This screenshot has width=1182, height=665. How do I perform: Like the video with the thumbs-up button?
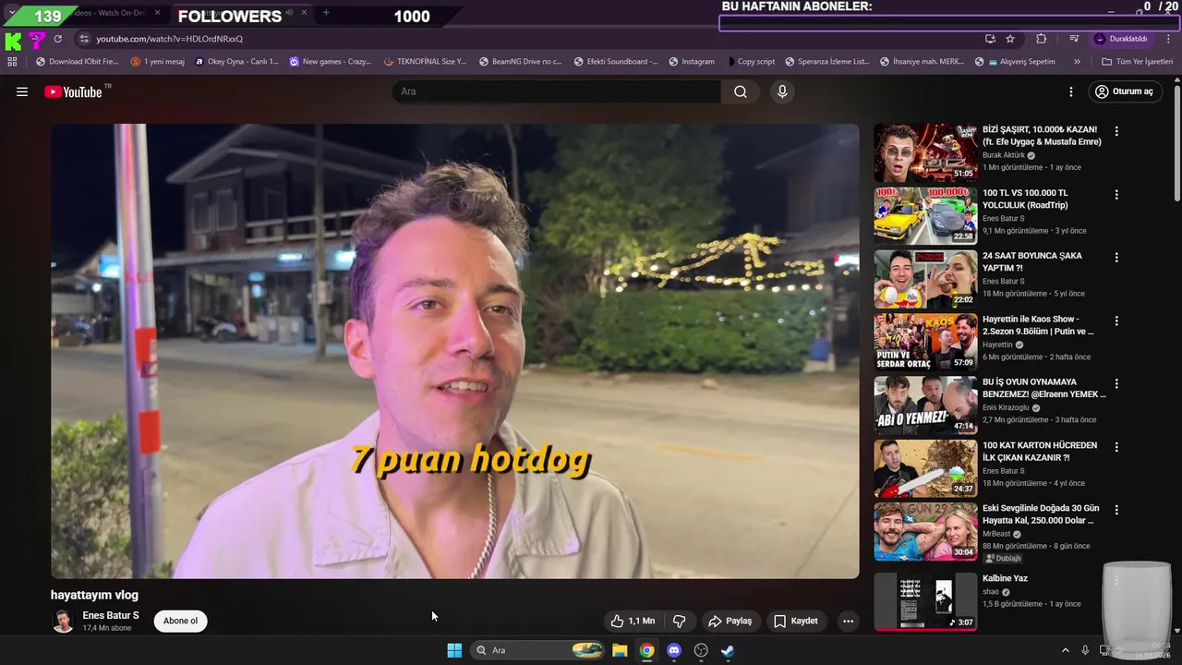pyautogui.click(x=633, y=621)
